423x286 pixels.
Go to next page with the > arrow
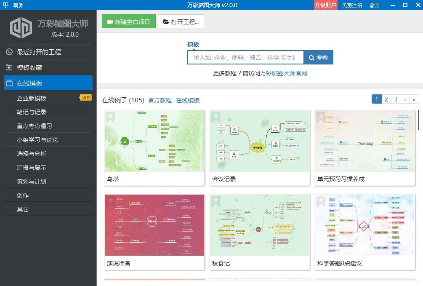coord(405,99)
